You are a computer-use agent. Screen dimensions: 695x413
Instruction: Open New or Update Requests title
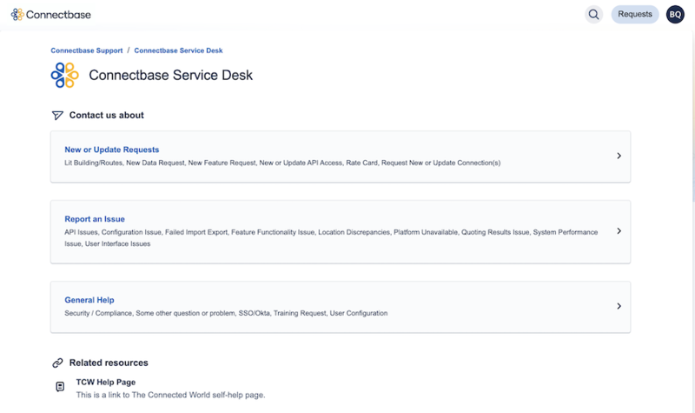click(111, 150)
